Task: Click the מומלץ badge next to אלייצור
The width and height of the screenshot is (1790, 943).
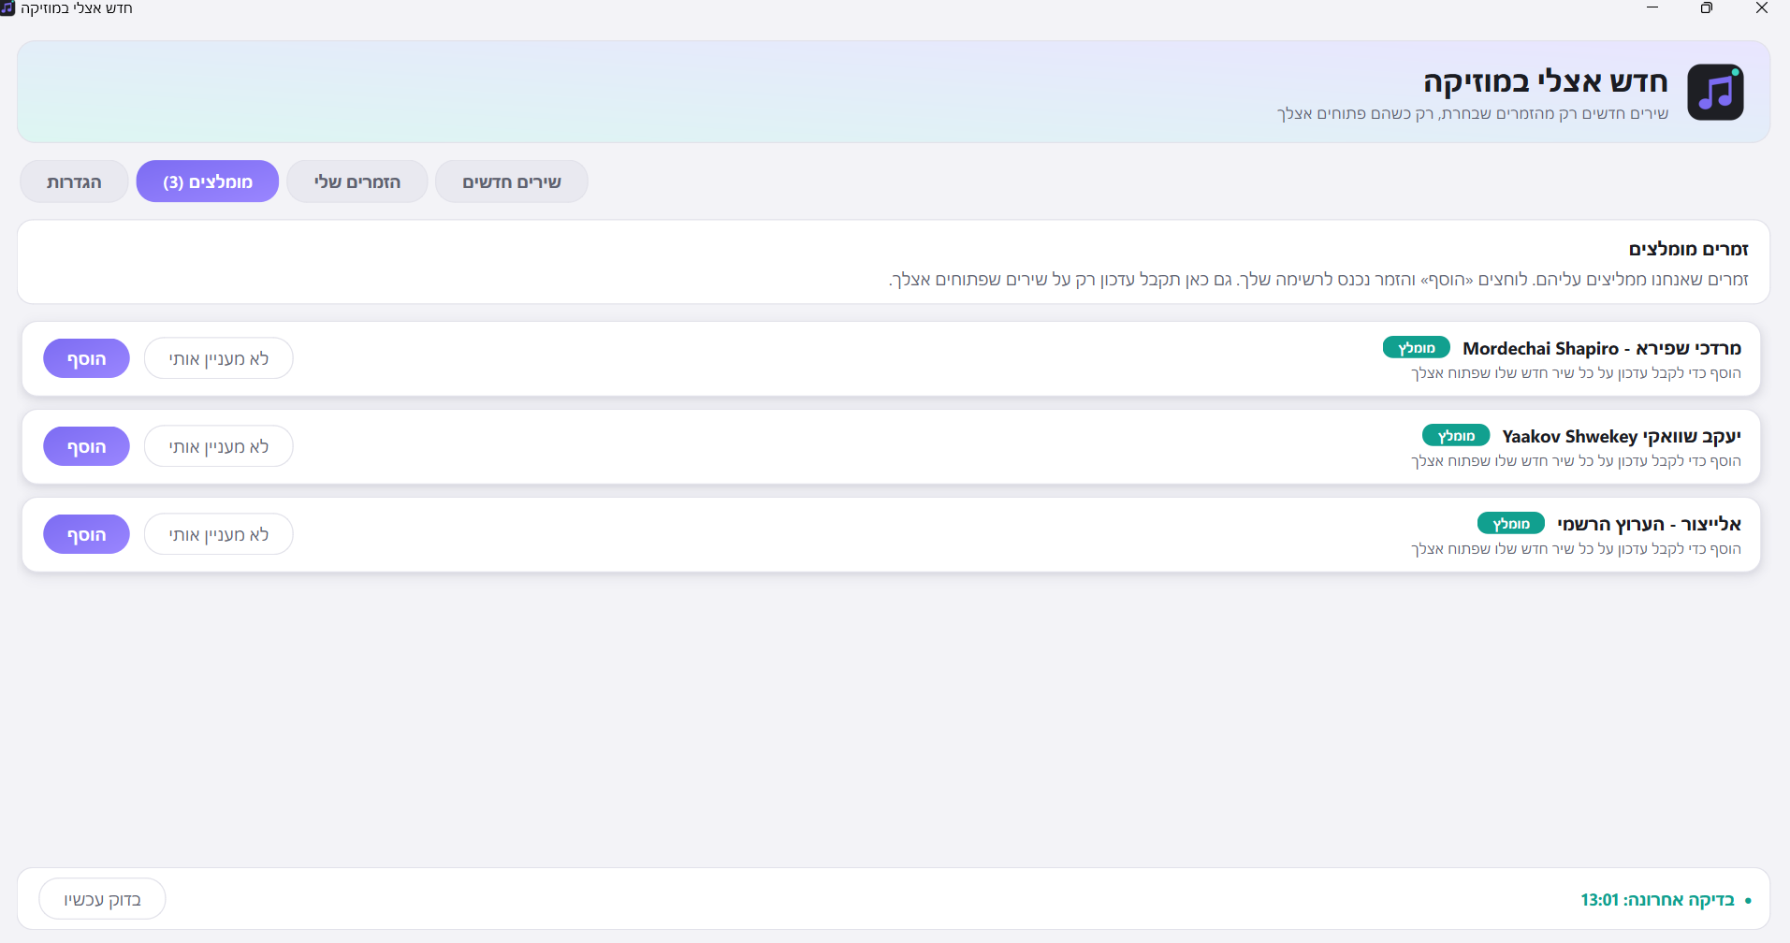Action: tap(1511, 523)
